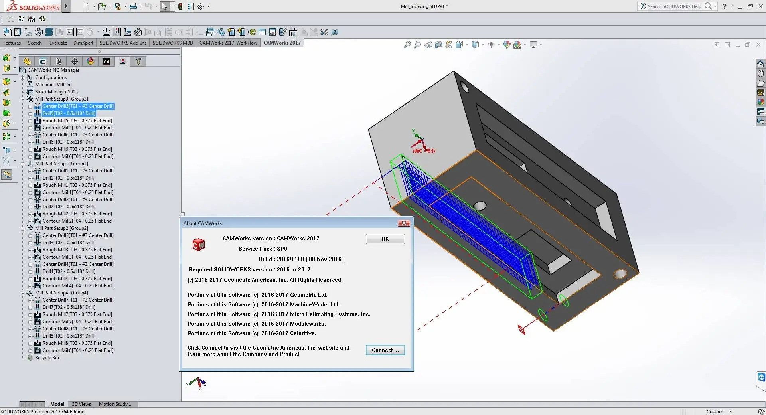Viewport: 766px width, 415px height.
Task: Click the New document icon
Action: click(x=86, y=6)
